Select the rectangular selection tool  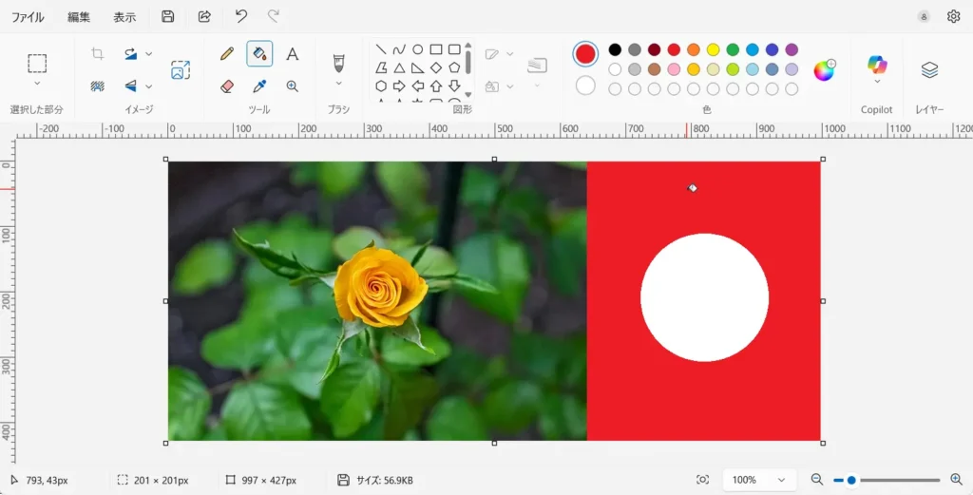click(37, 64)
